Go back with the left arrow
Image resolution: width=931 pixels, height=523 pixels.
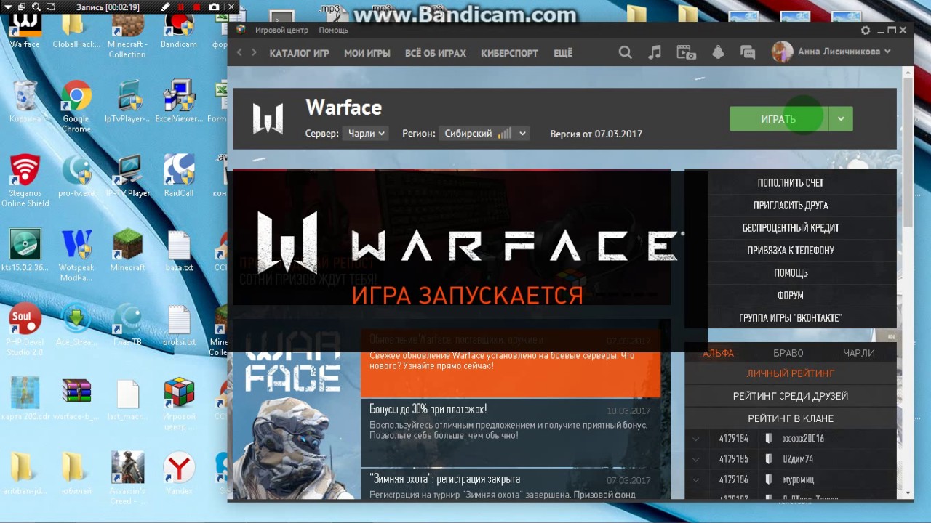coord(239,52)
